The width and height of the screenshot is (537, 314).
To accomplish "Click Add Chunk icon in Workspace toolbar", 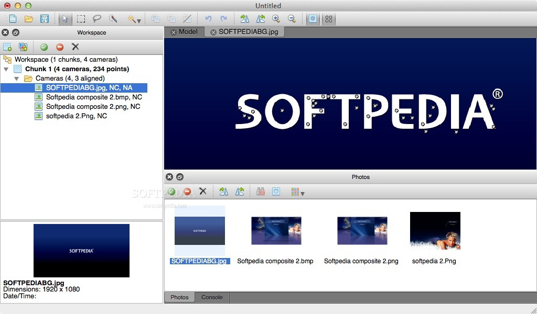I will [7, 47].
